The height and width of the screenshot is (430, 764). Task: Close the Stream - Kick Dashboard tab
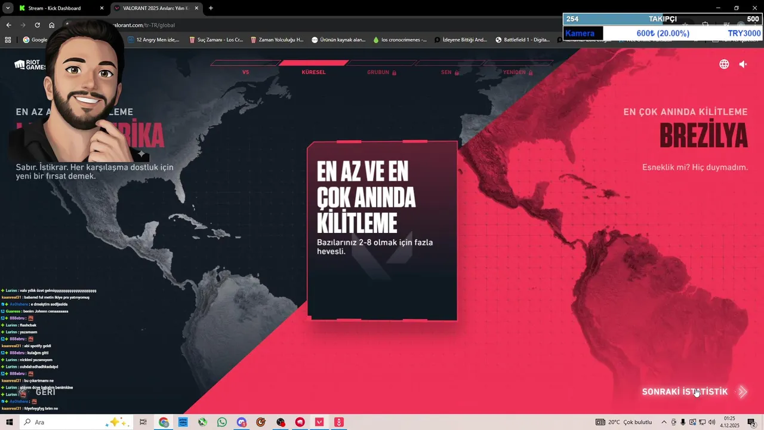tap(101, 8)
